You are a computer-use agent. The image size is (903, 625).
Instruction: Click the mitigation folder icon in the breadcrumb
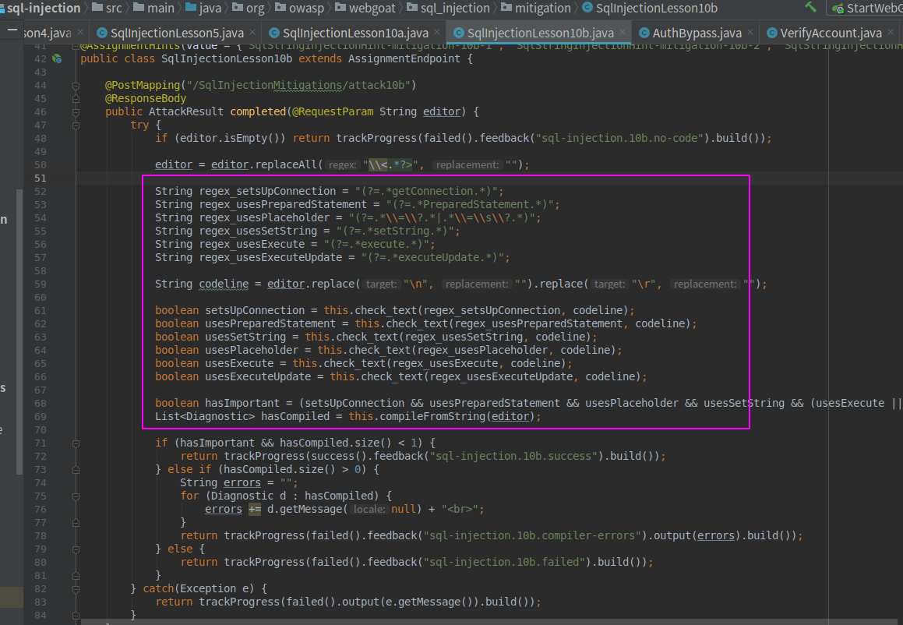click(x=506, y=8)
